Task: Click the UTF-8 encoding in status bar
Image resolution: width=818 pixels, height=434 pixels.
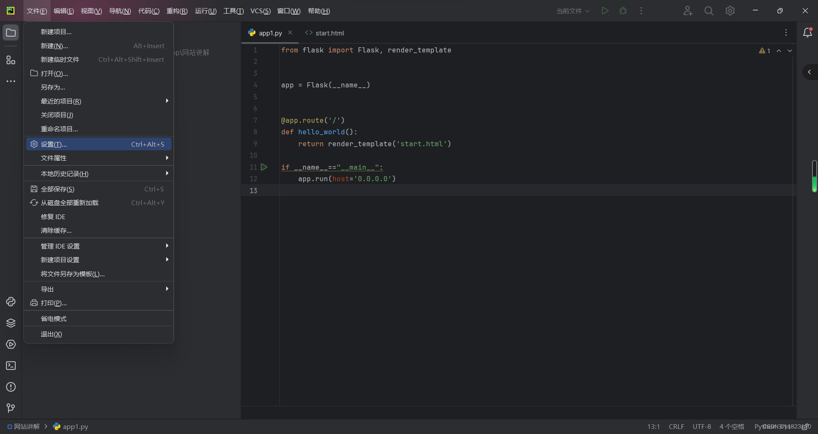Action: (x=702, y=426)
